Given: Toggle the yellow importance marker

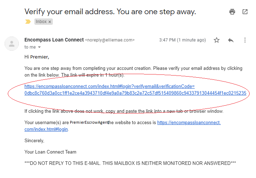Looking at the screenshot, I should (x=28, y=22).
